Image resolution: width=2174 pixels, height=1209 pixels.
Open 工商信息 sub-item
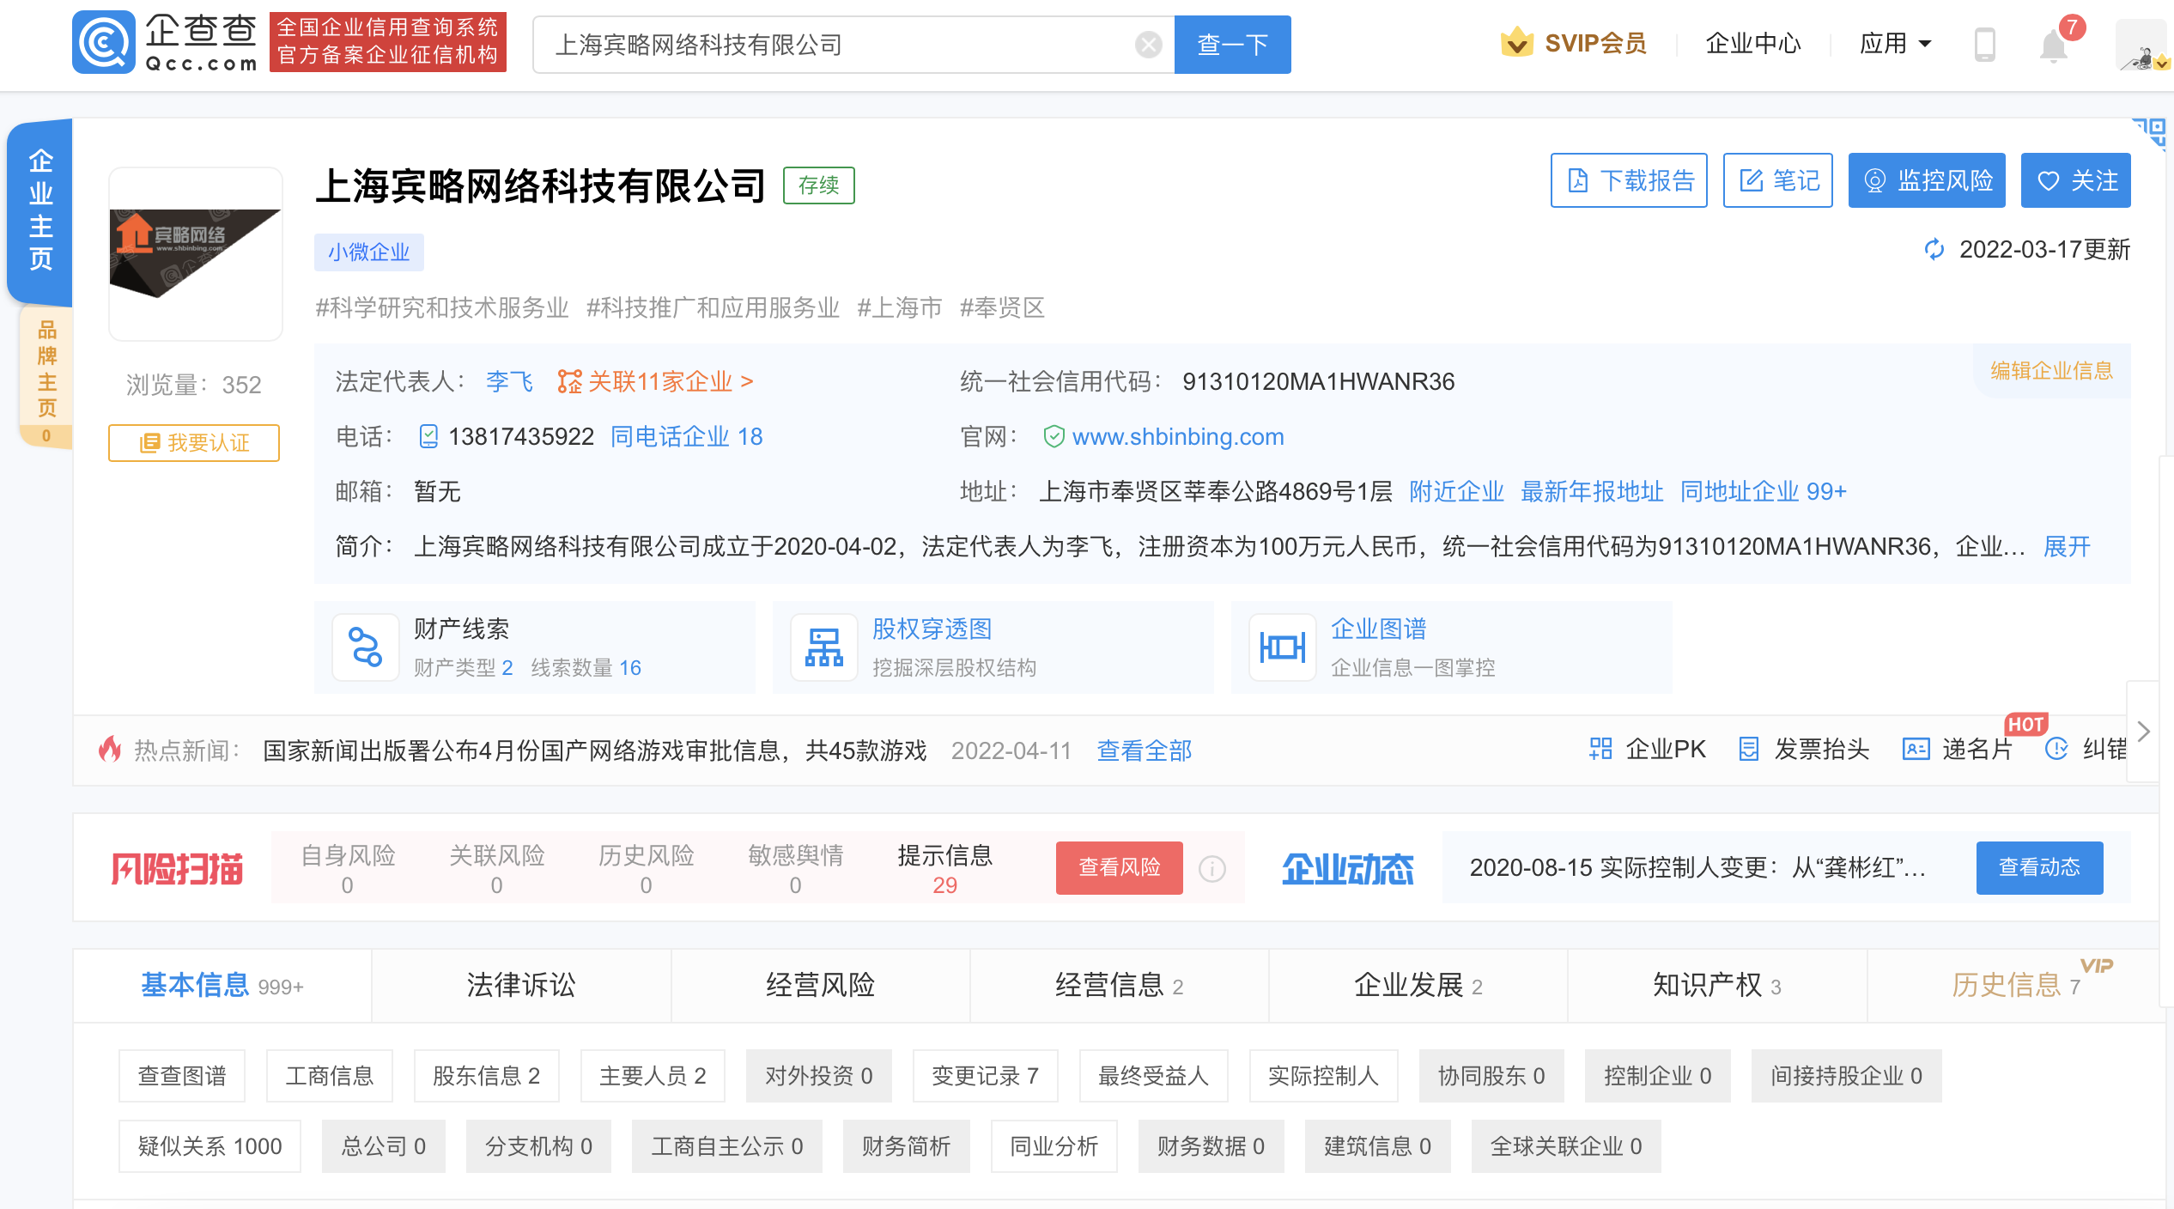point(330,1076)
